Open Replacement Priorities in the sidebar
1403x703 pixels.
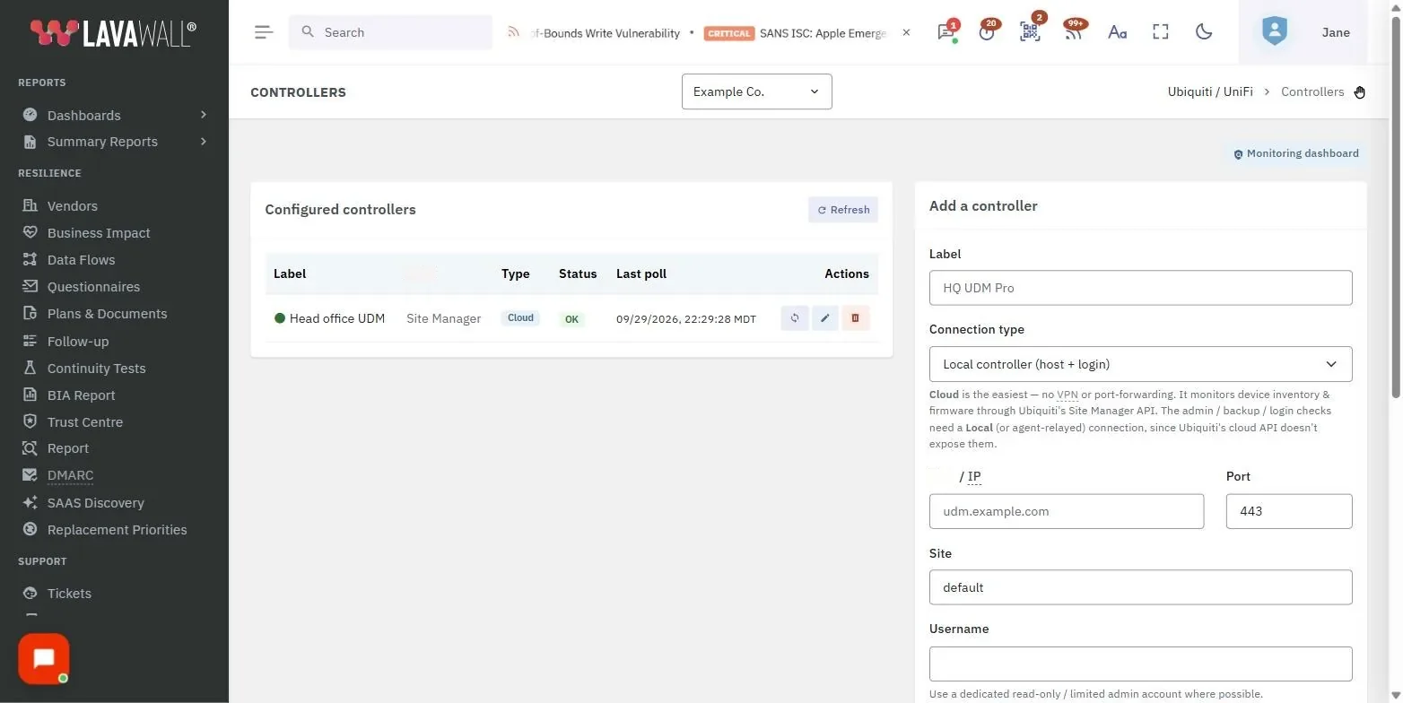117,530
